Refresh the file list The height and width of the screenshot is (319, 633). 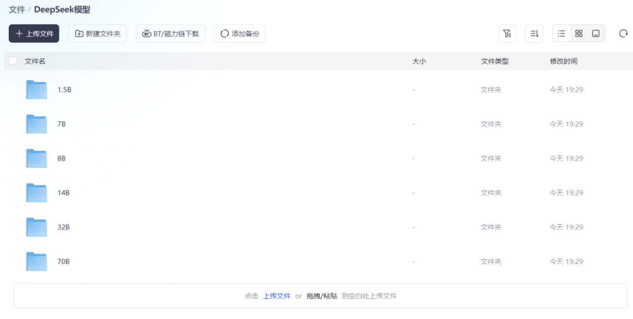(623, 33)
